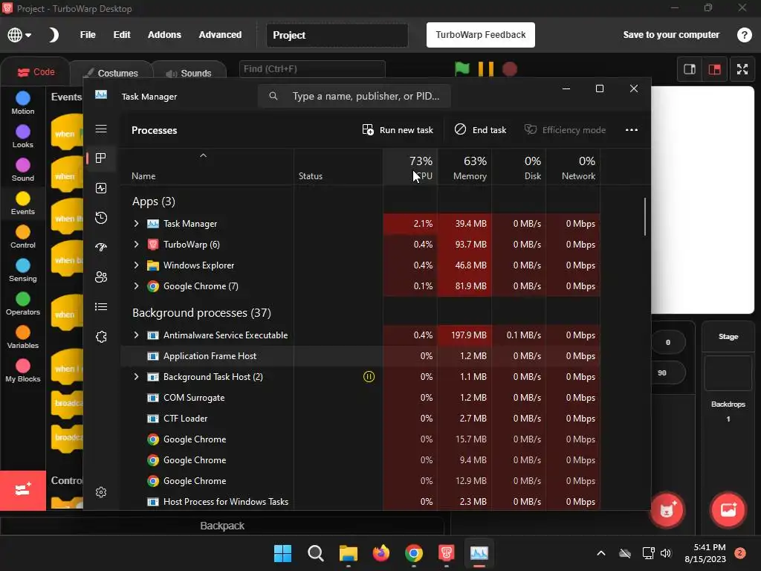Show hidden system tray icons
Image resolution: width=761 pixels, height=571 pixels.
[x=600, y=553]
